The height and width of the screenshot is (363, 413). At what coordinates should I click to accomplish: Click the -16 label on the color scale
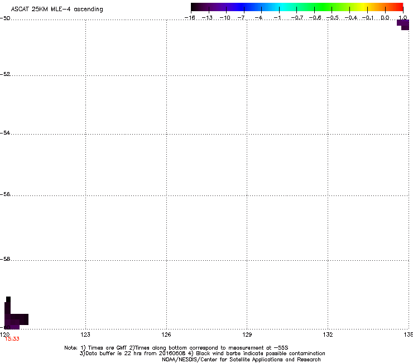point(190,18)
